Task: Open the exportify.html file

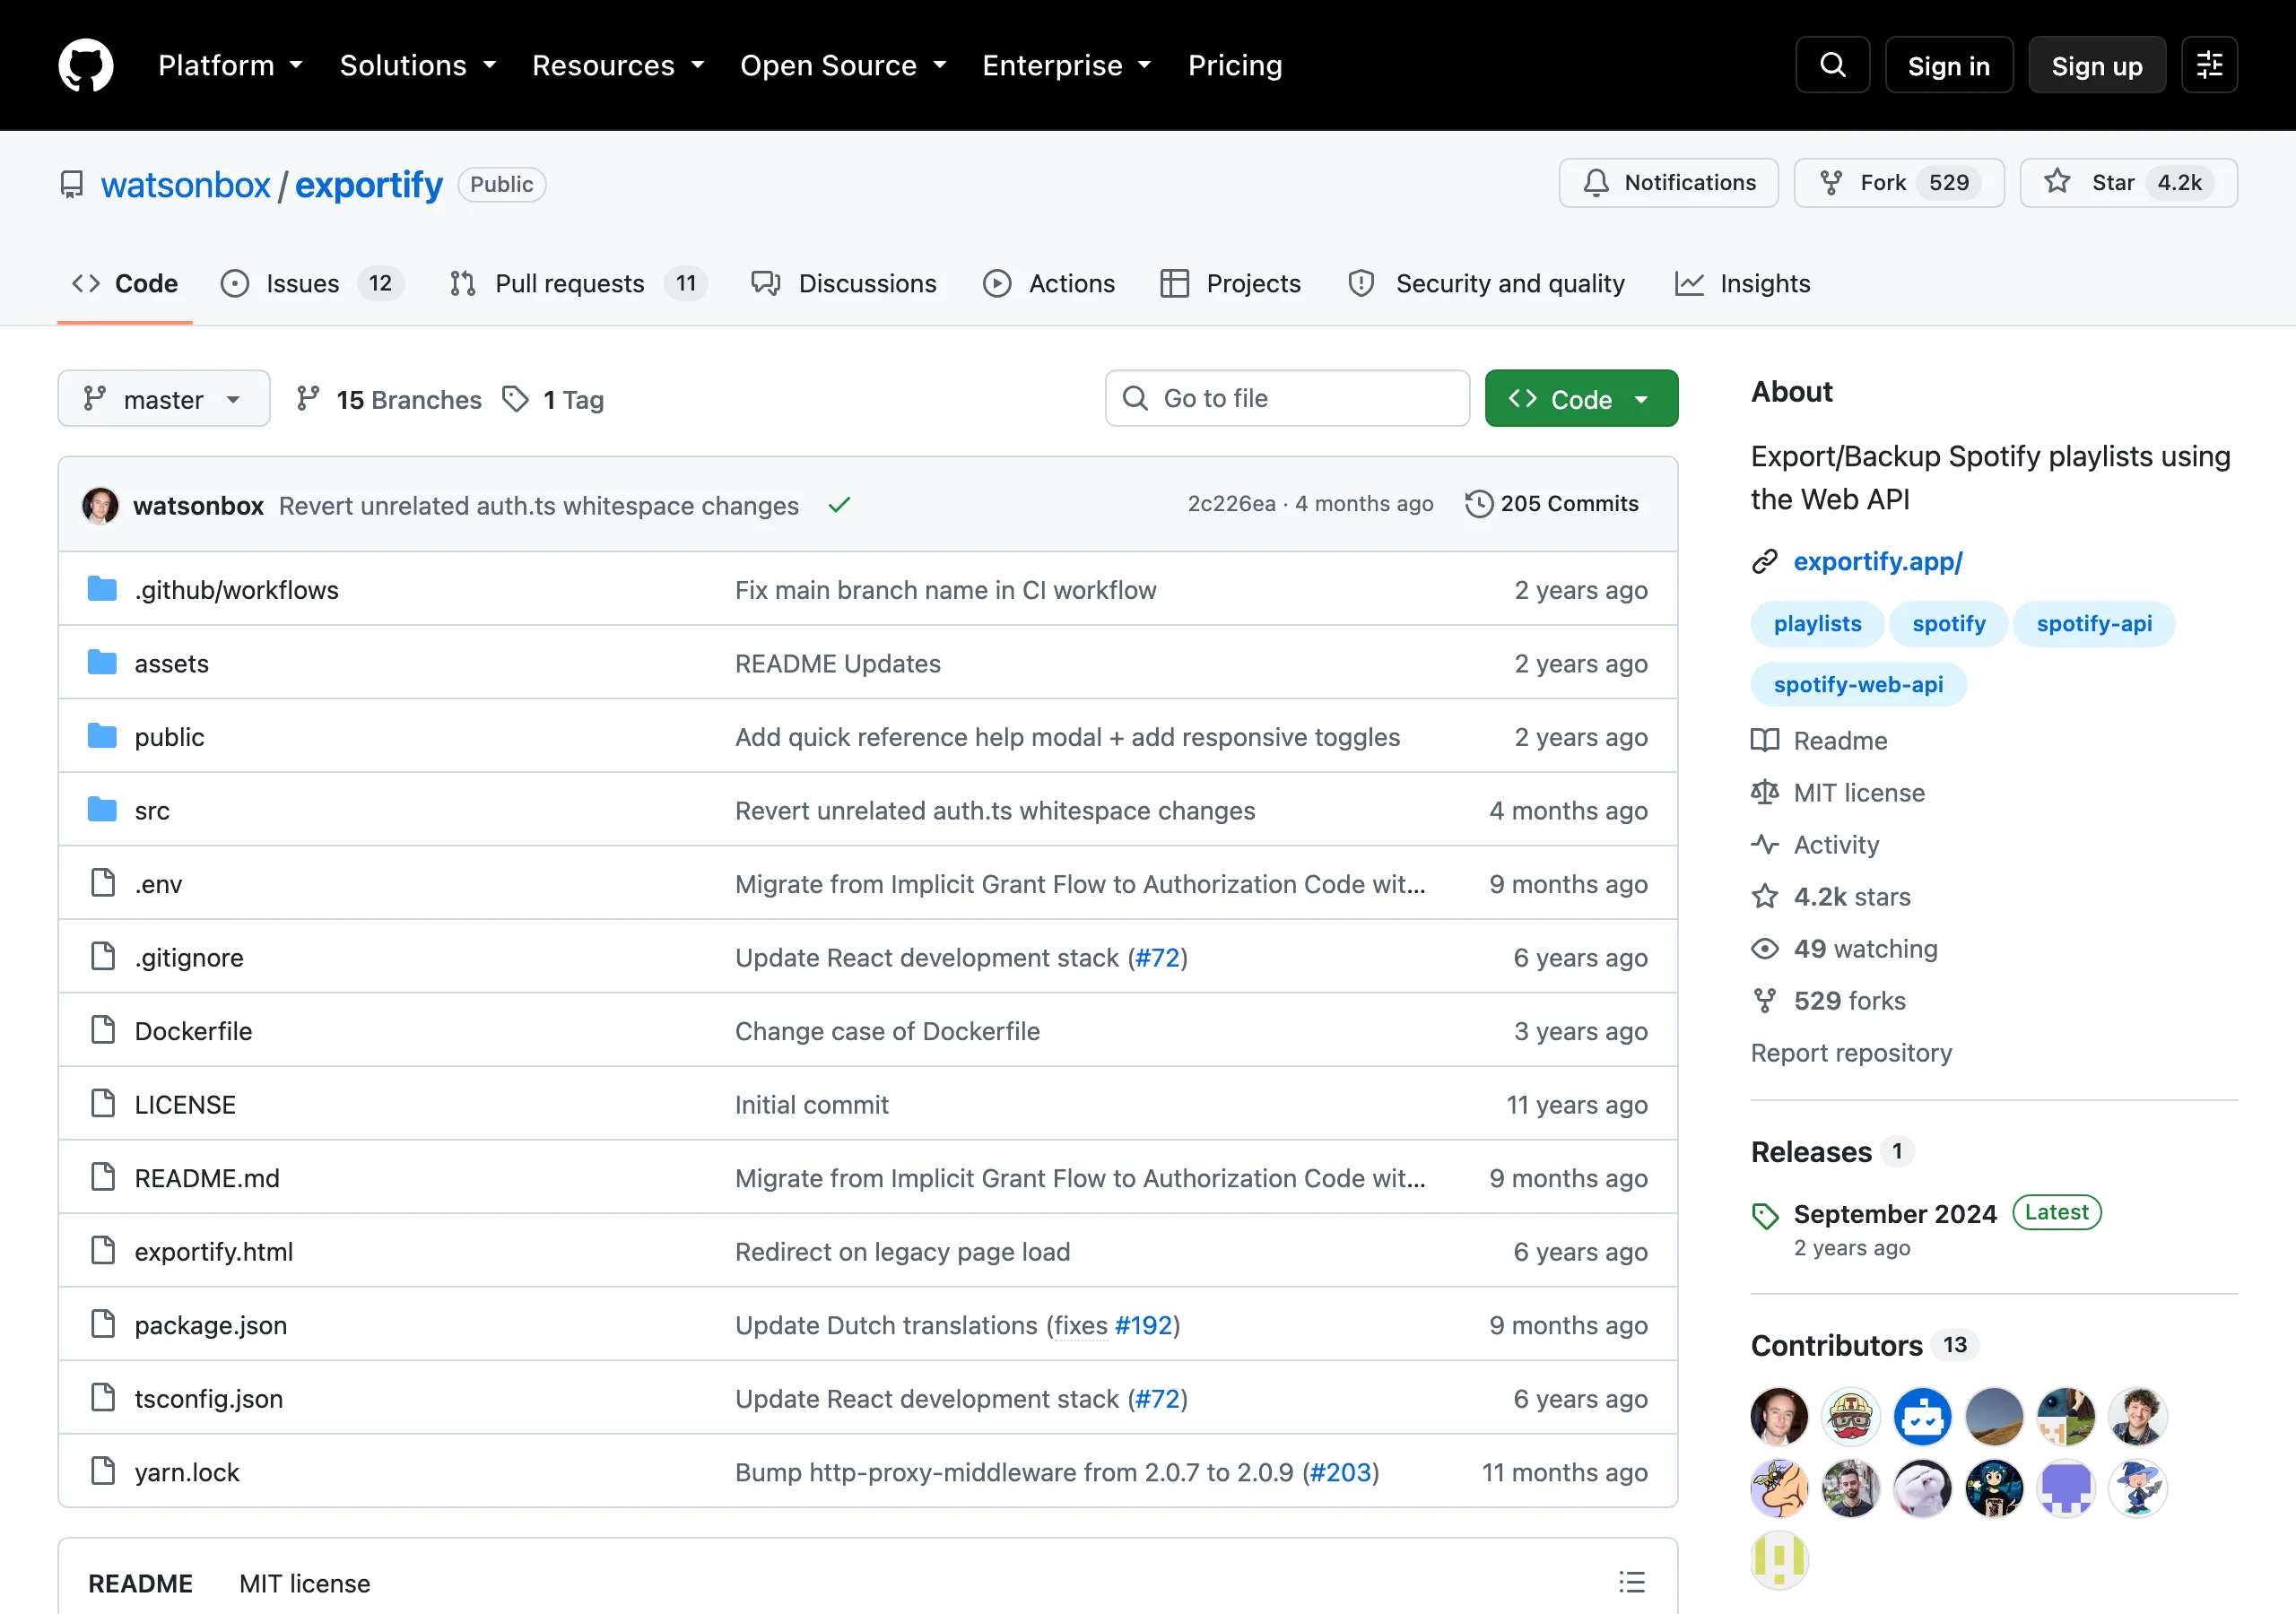Action: pos(213,1251)
